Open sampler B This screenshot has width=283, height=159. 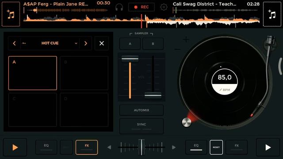click(153, 44)
